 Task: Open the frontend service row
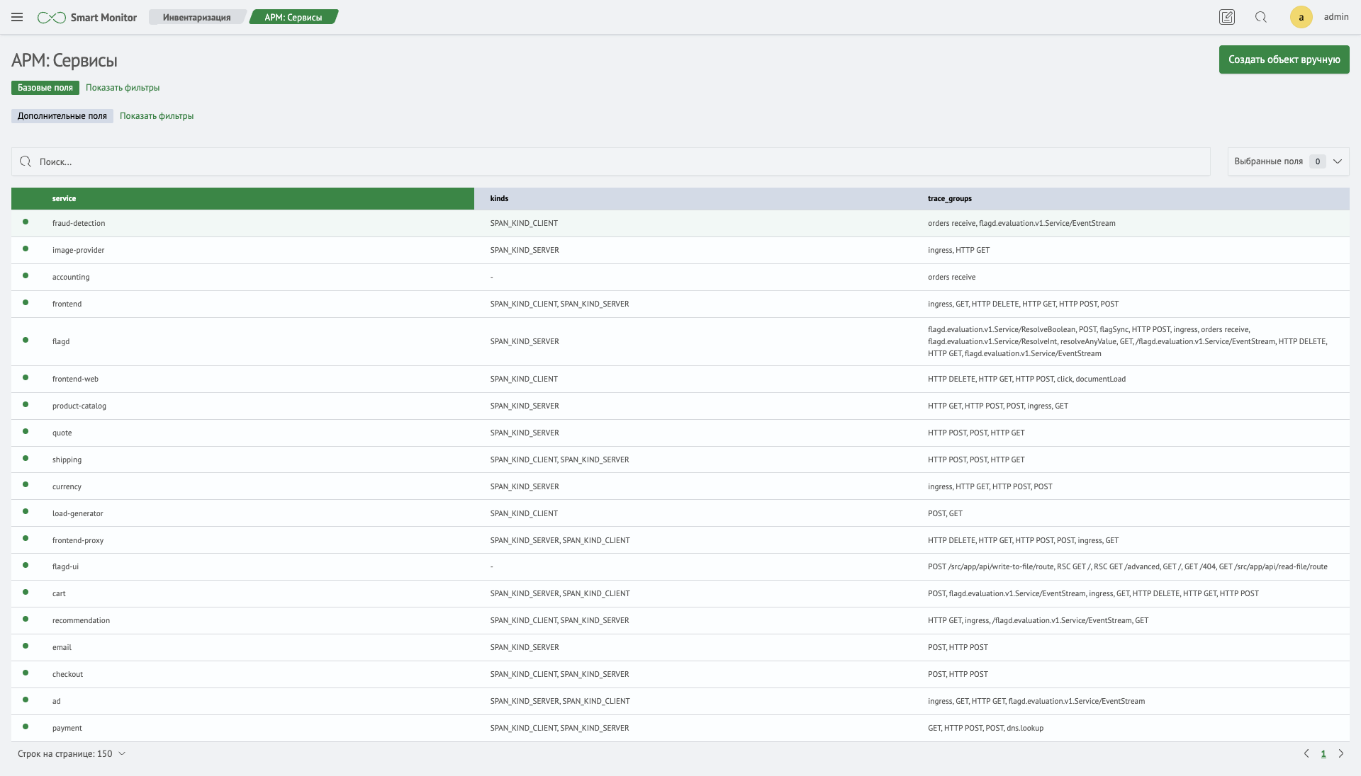point(680,304)
